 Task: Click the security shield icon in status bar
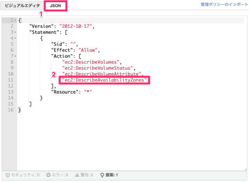7,175
